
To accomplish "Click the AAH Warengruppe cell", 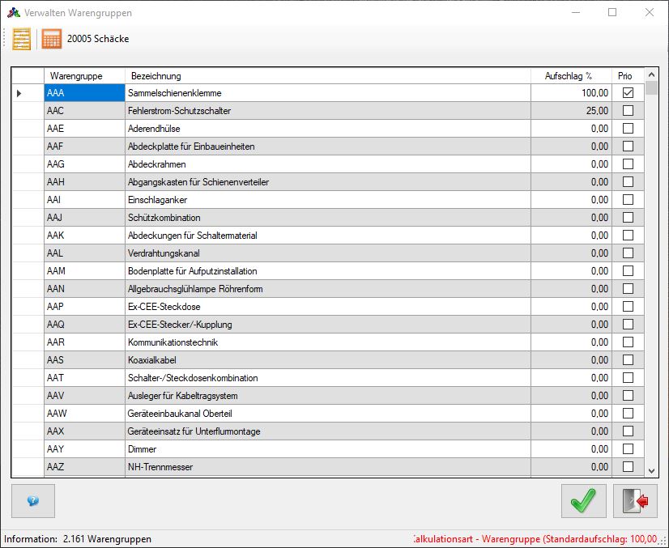I will tap(84, 182).
